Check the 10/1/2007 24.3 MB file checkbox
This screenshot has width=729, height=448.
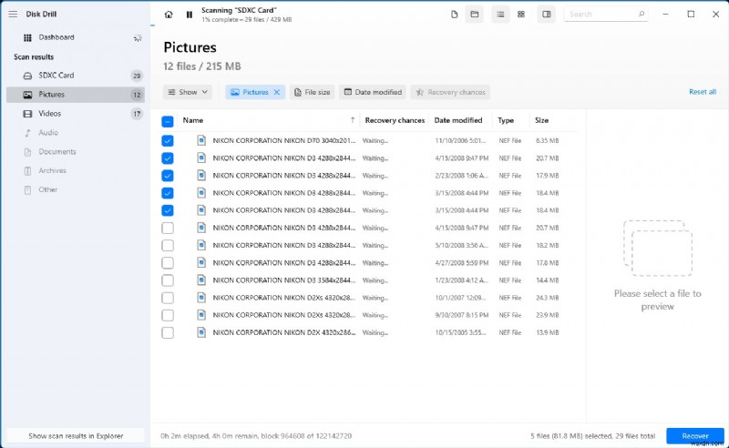tap(168, 298)
